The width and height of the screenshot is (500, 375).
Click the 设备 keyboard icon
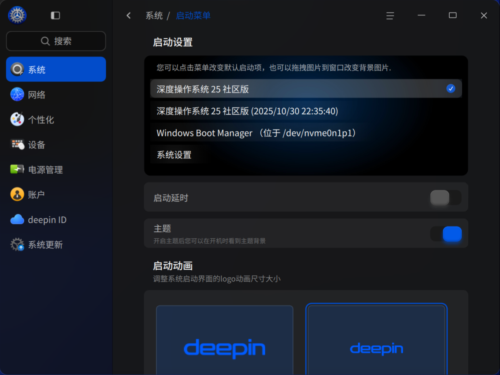pyautogui.click(x=17, y=145)
